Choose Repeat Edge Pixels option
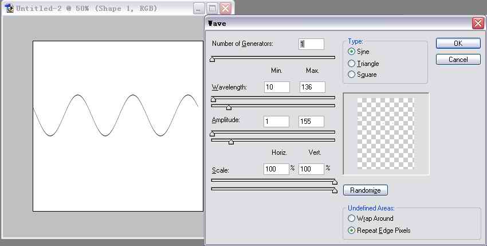Screen dimensions: 487x246 pos(352,231)
